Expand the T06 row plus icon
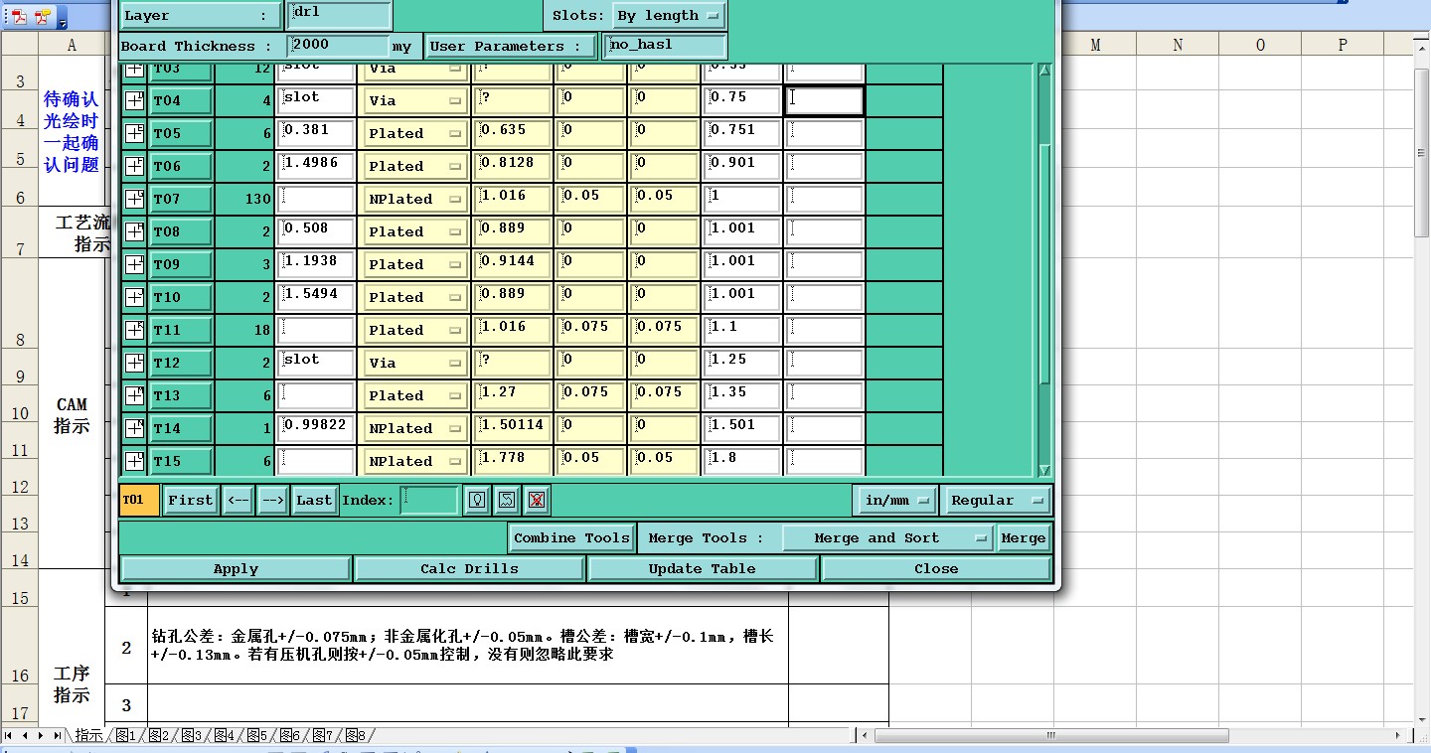1431x753 pixels. tap(134, 166)
